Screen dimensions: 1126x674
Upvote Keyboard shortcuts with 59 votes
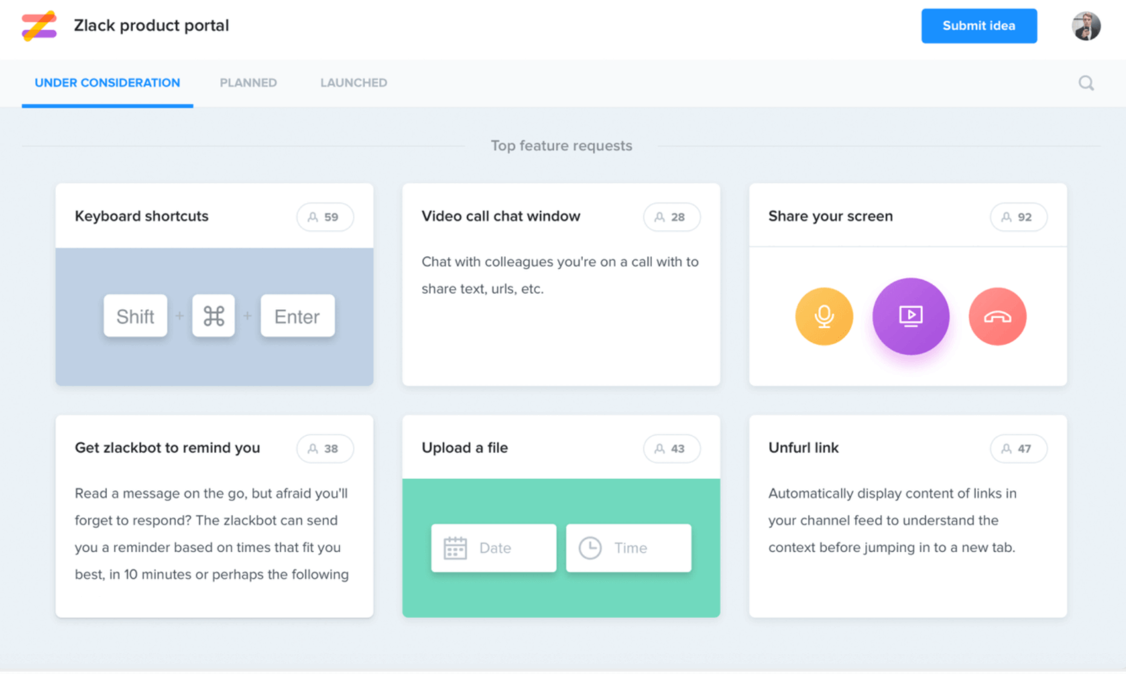tap(325, 217)
